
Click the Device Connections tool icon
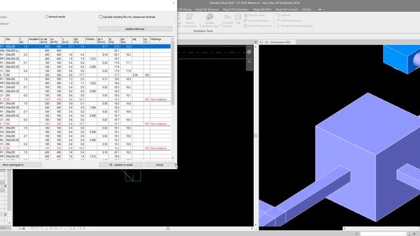pos(190,17)
